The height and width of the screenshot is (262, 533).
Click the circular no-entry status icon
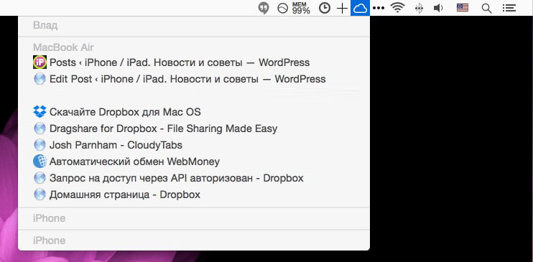tap(283, 8)
